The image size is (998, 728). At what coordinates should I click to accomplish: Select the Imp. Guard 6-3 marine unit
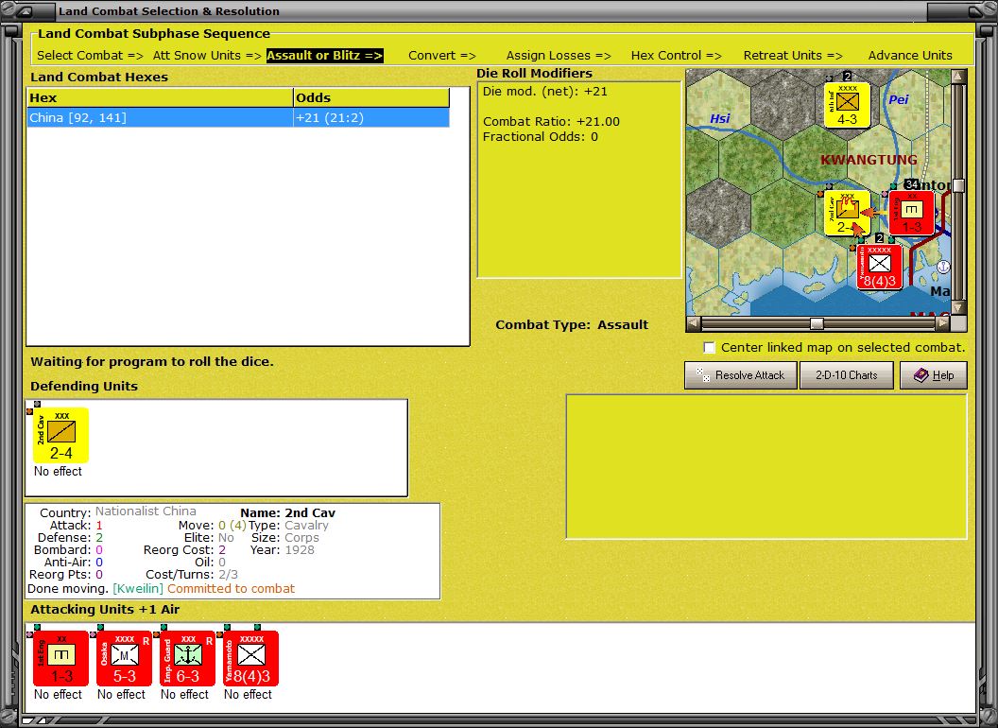pyautogui.click(x=188, y=659)
